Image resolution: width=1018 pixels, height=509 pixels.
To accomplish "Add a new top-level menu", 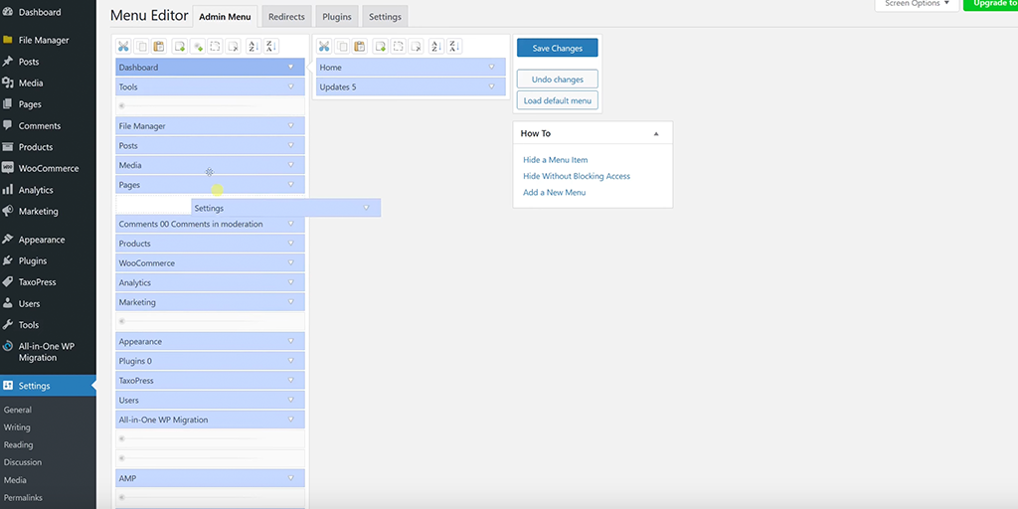I will pos(180,46).
